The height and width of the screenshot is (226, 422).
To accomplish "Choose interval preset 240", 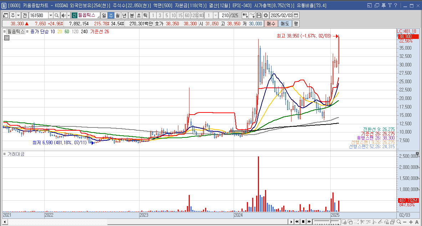I will pyautogui.click(x=200, y=15).
